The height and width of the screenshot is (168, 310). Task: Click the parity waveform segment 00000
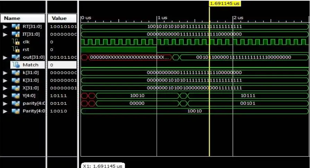click(x=137, y=103)
